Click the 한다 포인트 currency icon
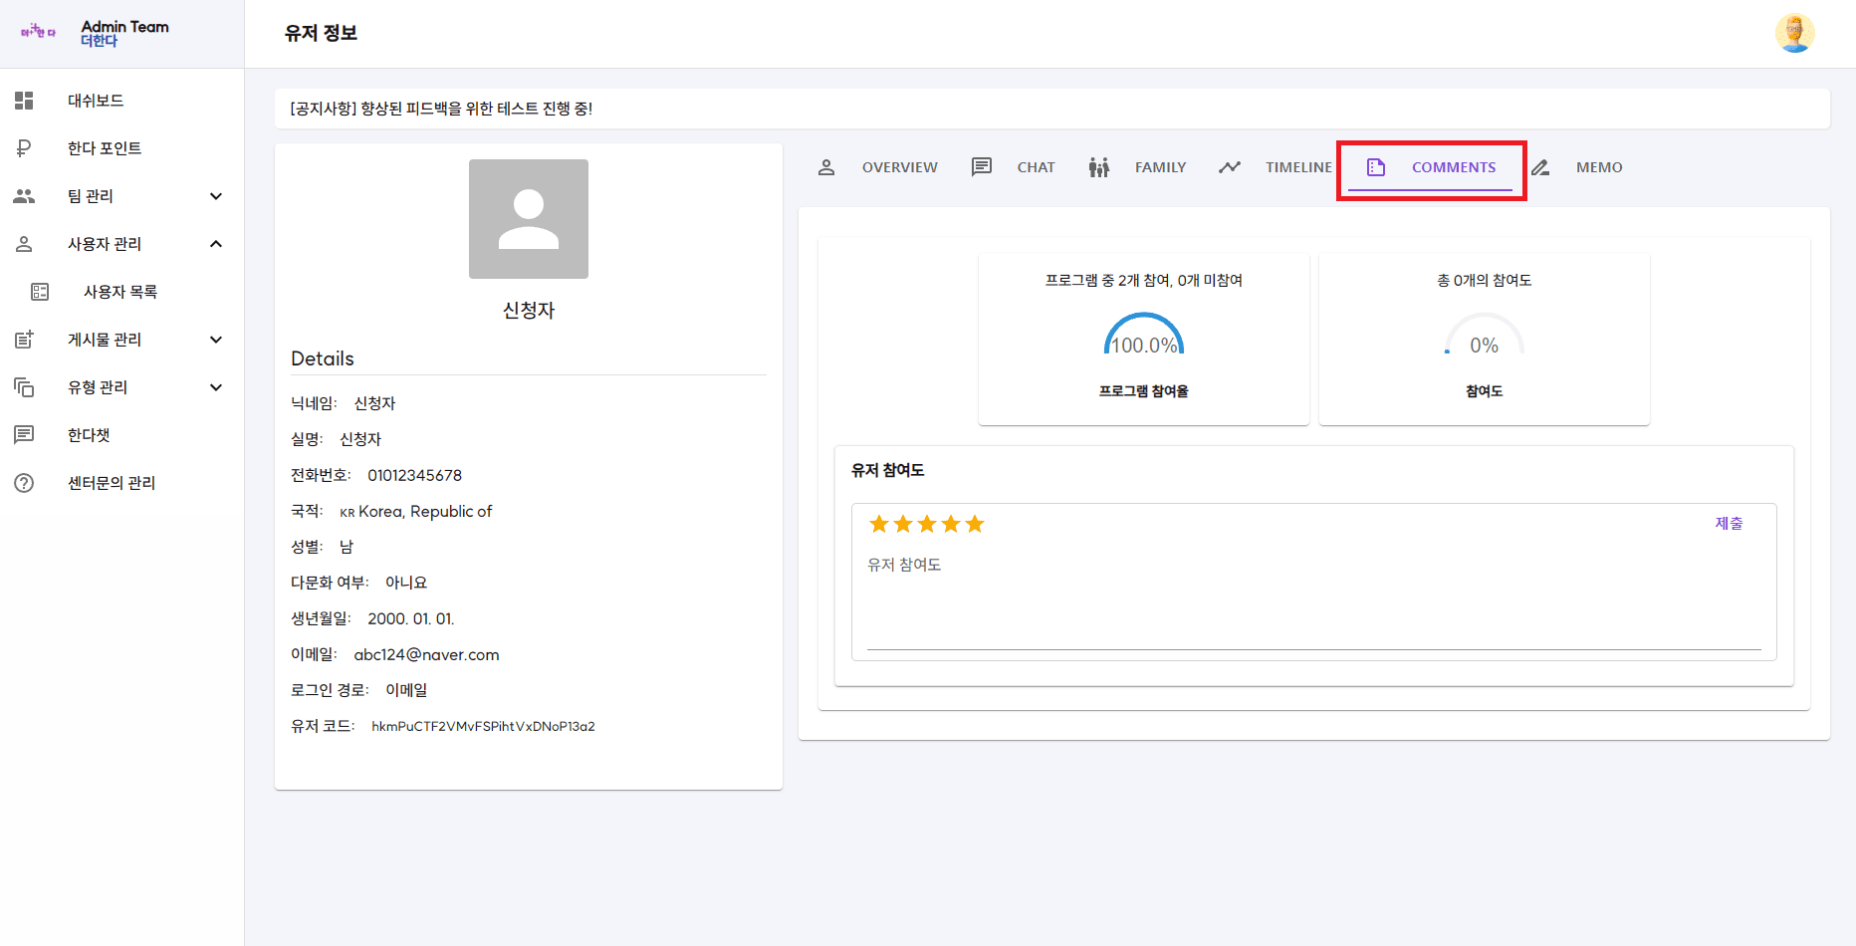Image resolution: width=1856 pixels, height=946 pixels. [x=24, y=148]
